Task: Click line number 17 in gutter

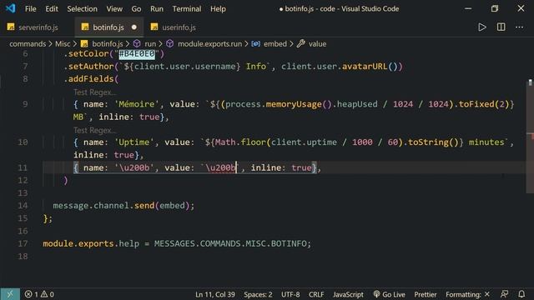Action: (23, 244)
